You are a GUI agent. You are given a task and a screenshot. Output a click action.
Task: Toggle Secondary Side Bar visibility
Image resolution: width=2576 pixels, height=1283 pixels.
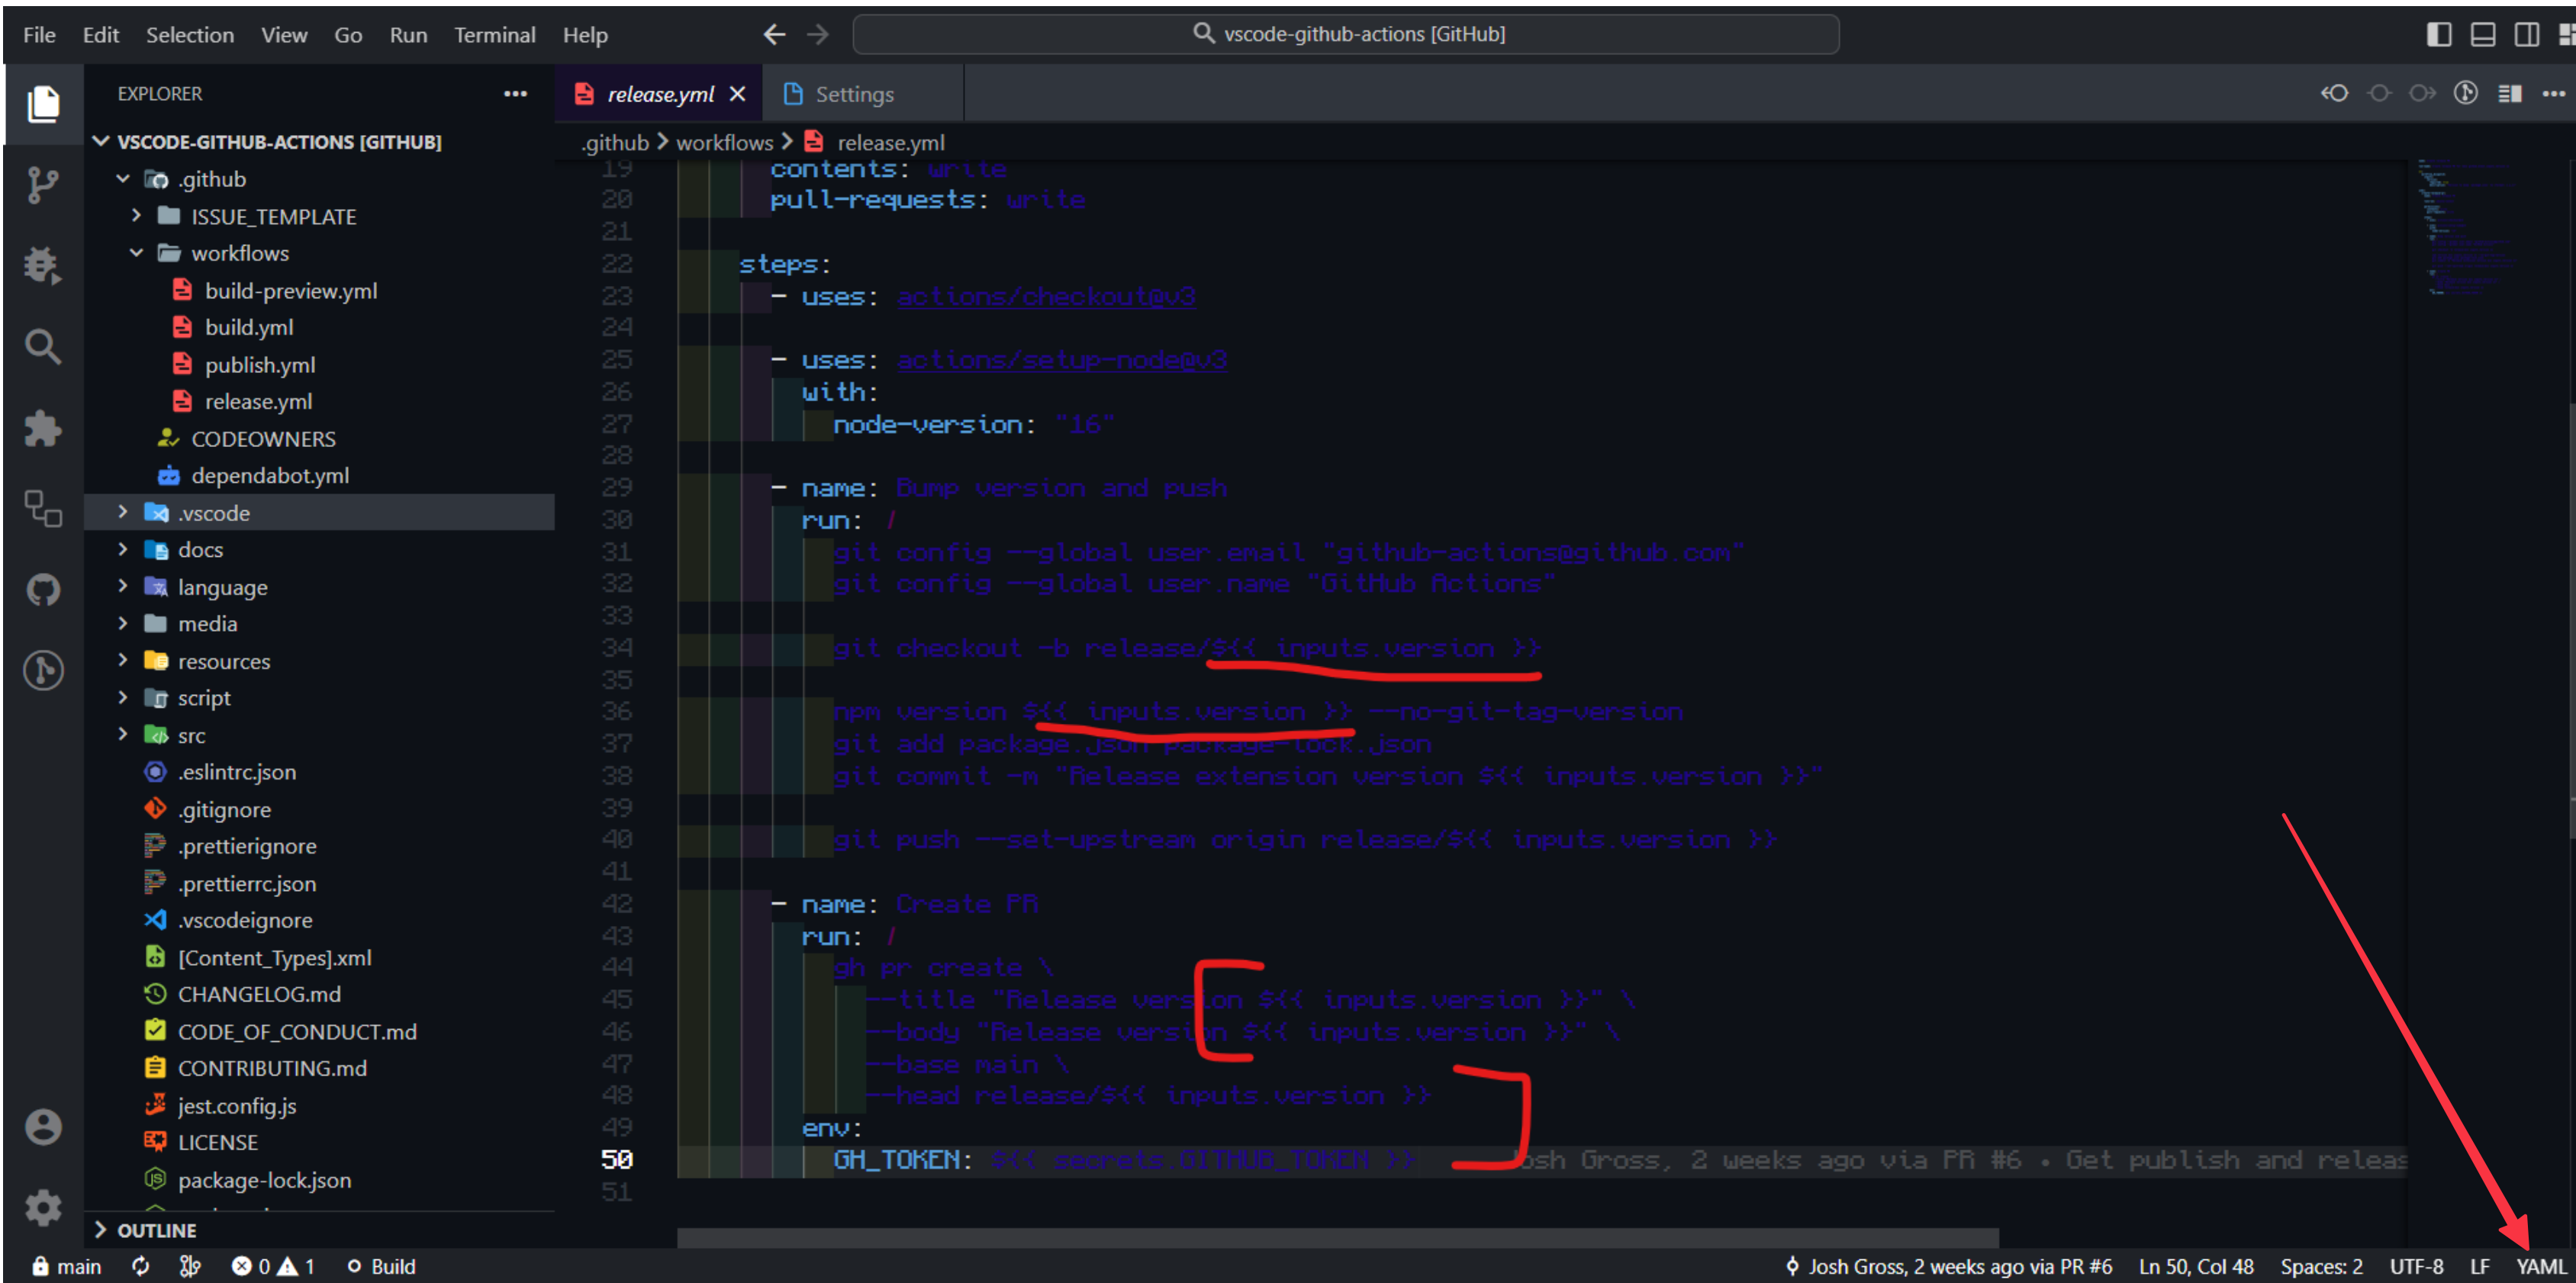coord(2526,33)
